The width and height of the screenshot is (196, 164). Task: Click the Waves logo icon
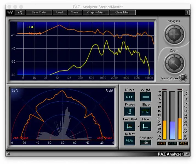(10, 12)
